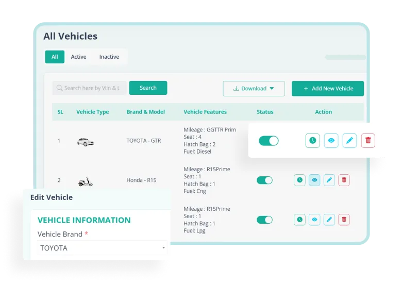Click the Honda - R15 cell
This screenshot has width=402, height=283.
(141, 180)
